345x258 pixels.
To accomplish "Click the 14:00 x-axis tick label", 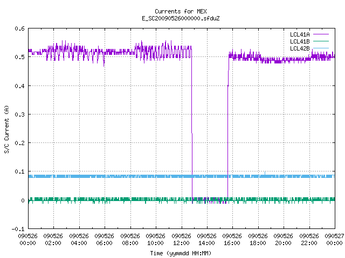I will coord(206,243).
